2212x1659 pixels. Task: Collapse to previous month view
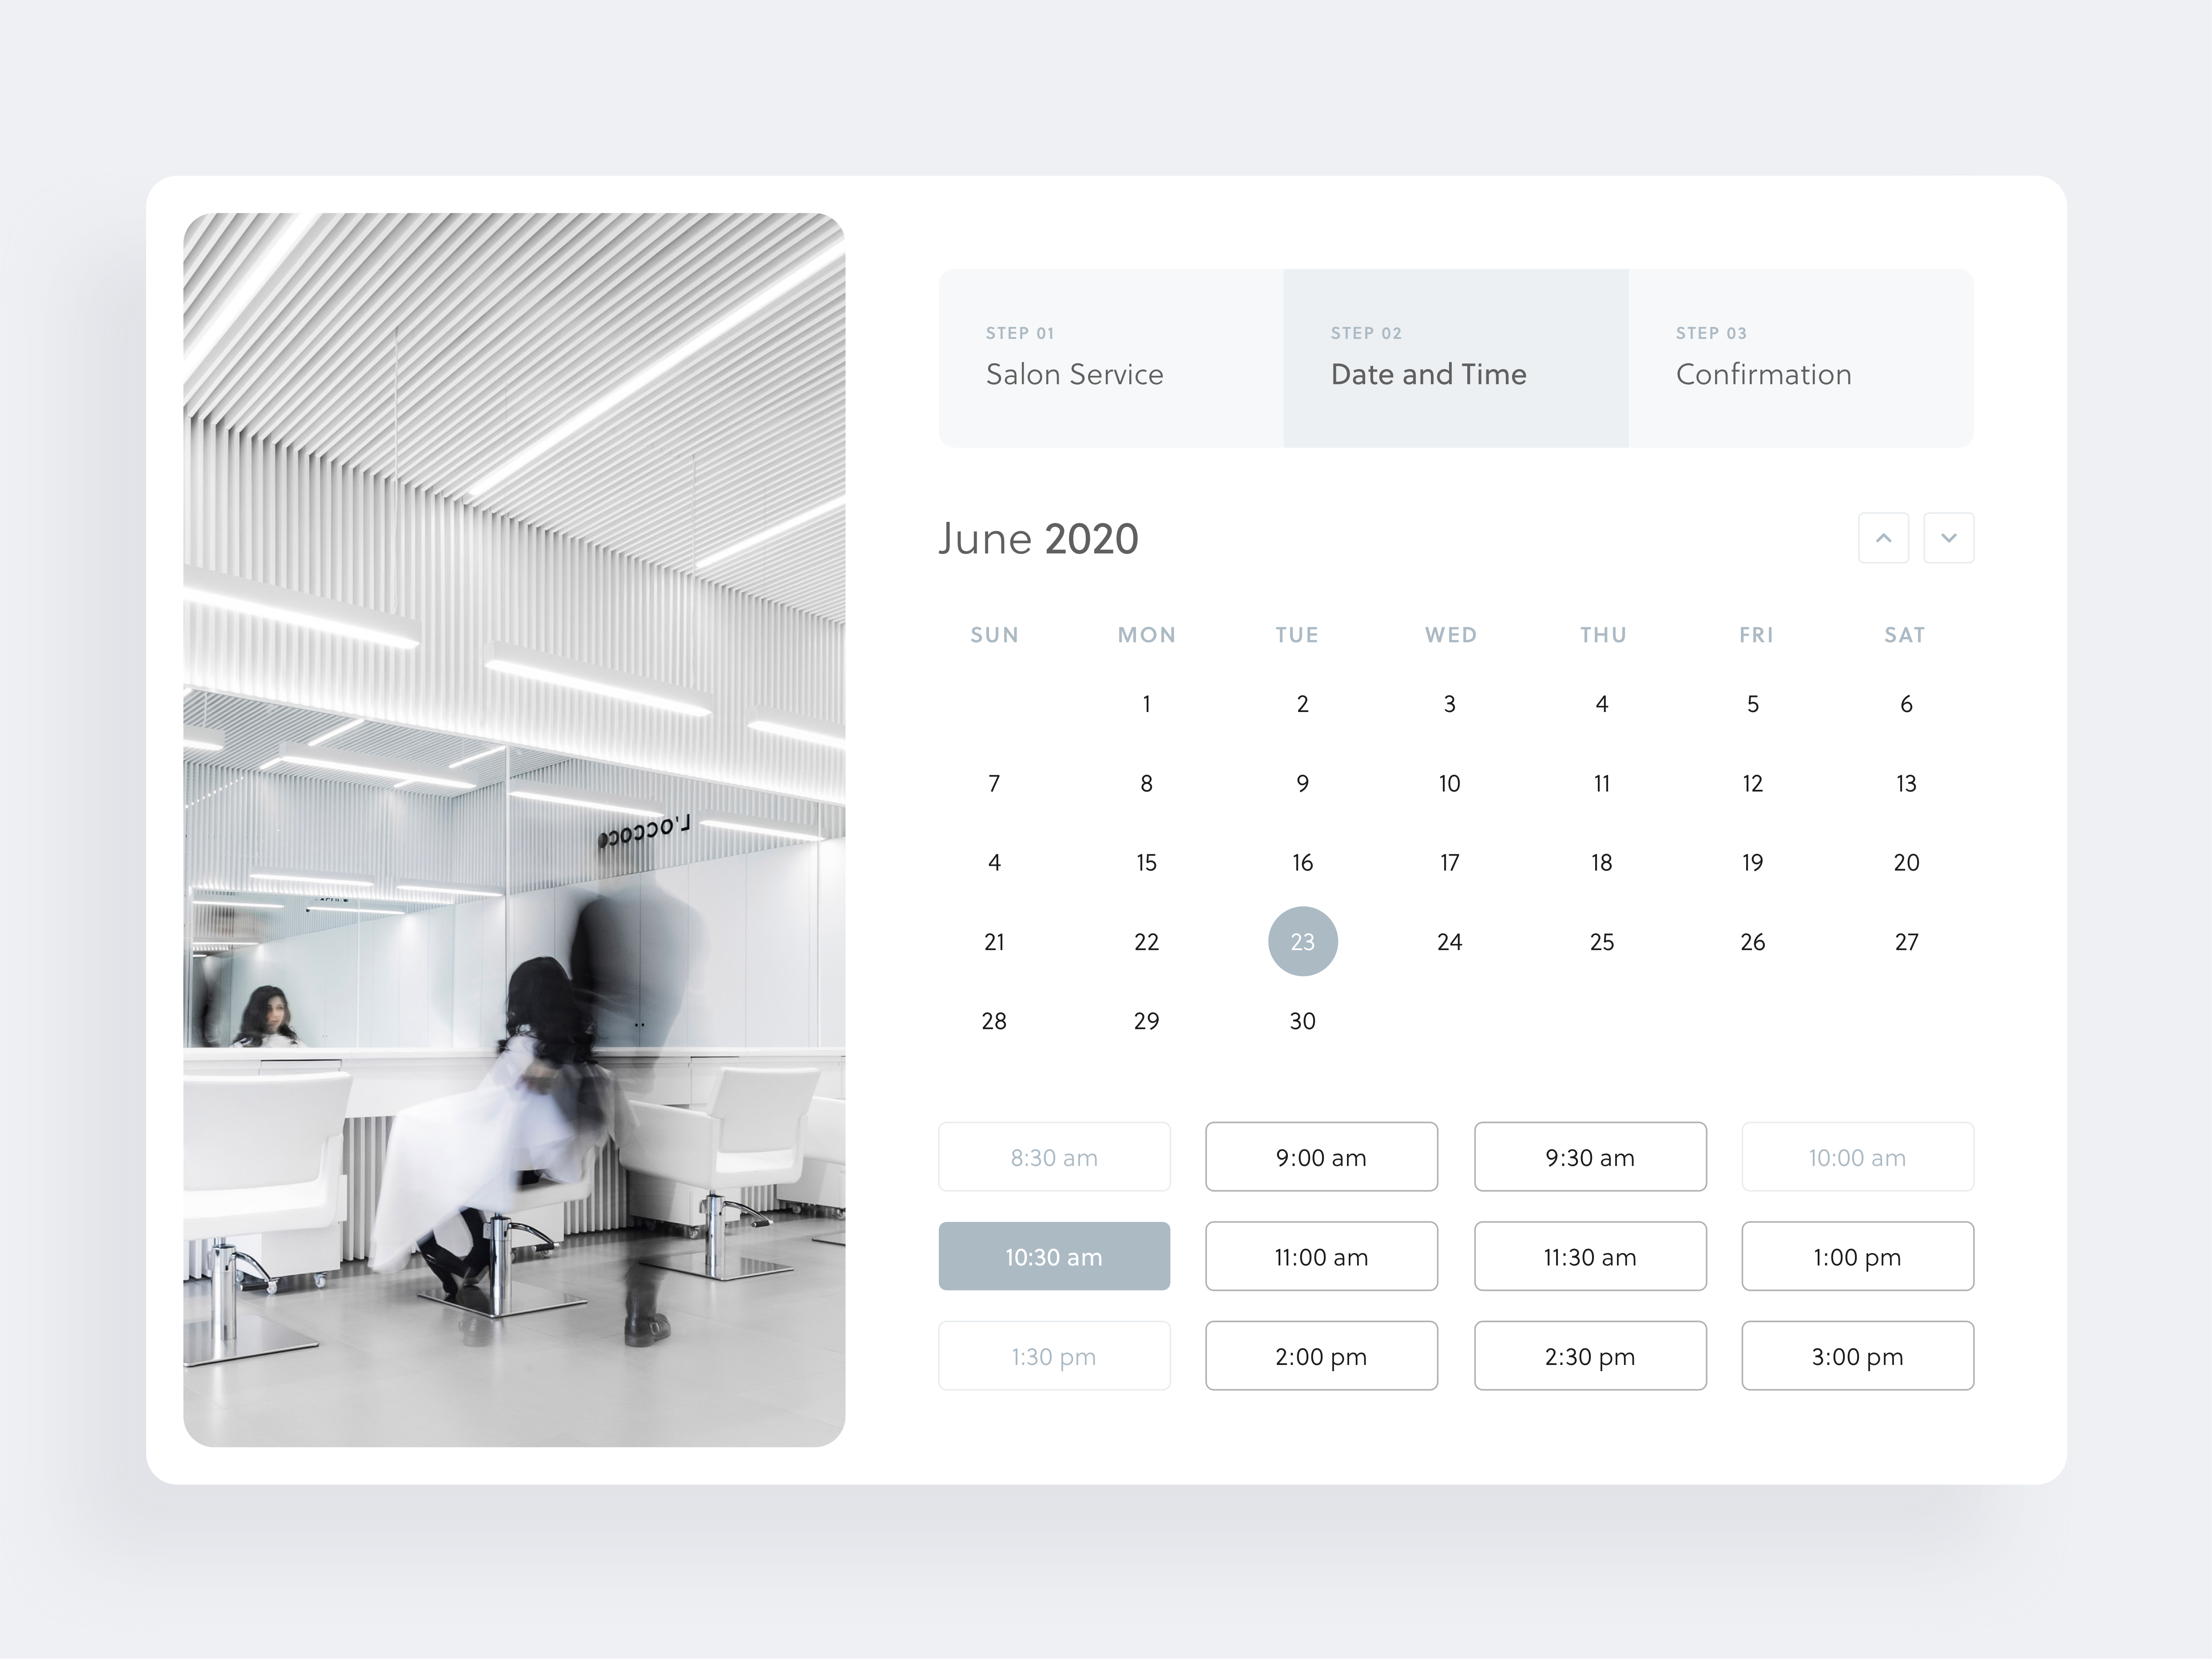click(1883, 537)
